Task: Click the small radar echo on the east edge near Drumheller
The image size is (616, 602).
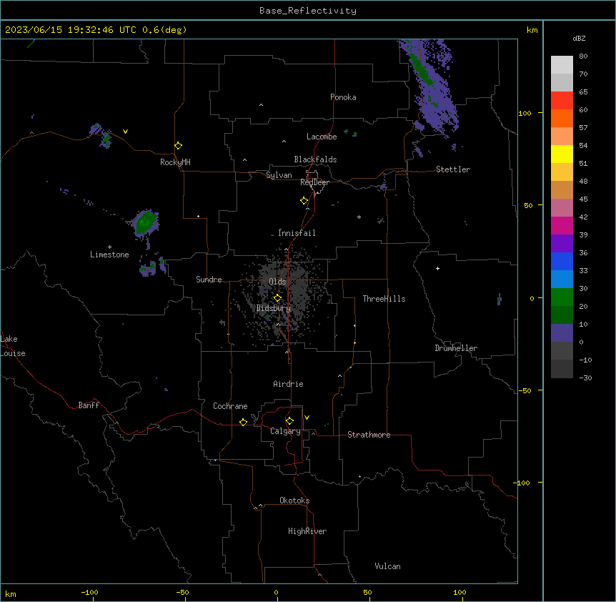Action: (500, 300)
